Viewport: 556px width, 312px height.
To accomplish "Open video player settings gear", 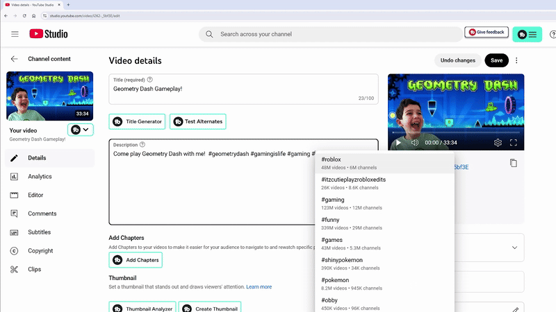I will click(x=498, y=143).
